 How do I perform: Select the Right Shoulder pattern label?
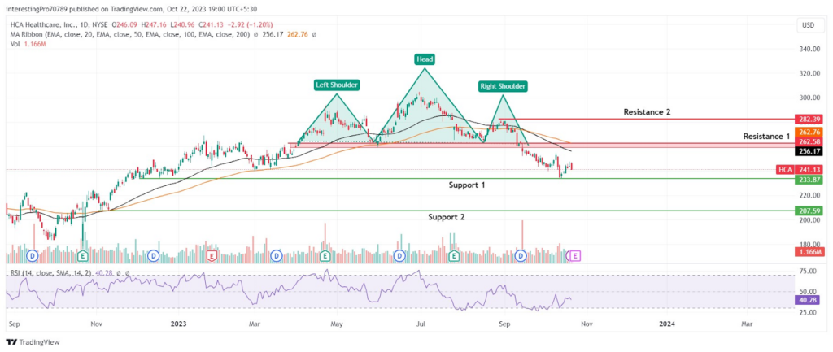[503, 86]
